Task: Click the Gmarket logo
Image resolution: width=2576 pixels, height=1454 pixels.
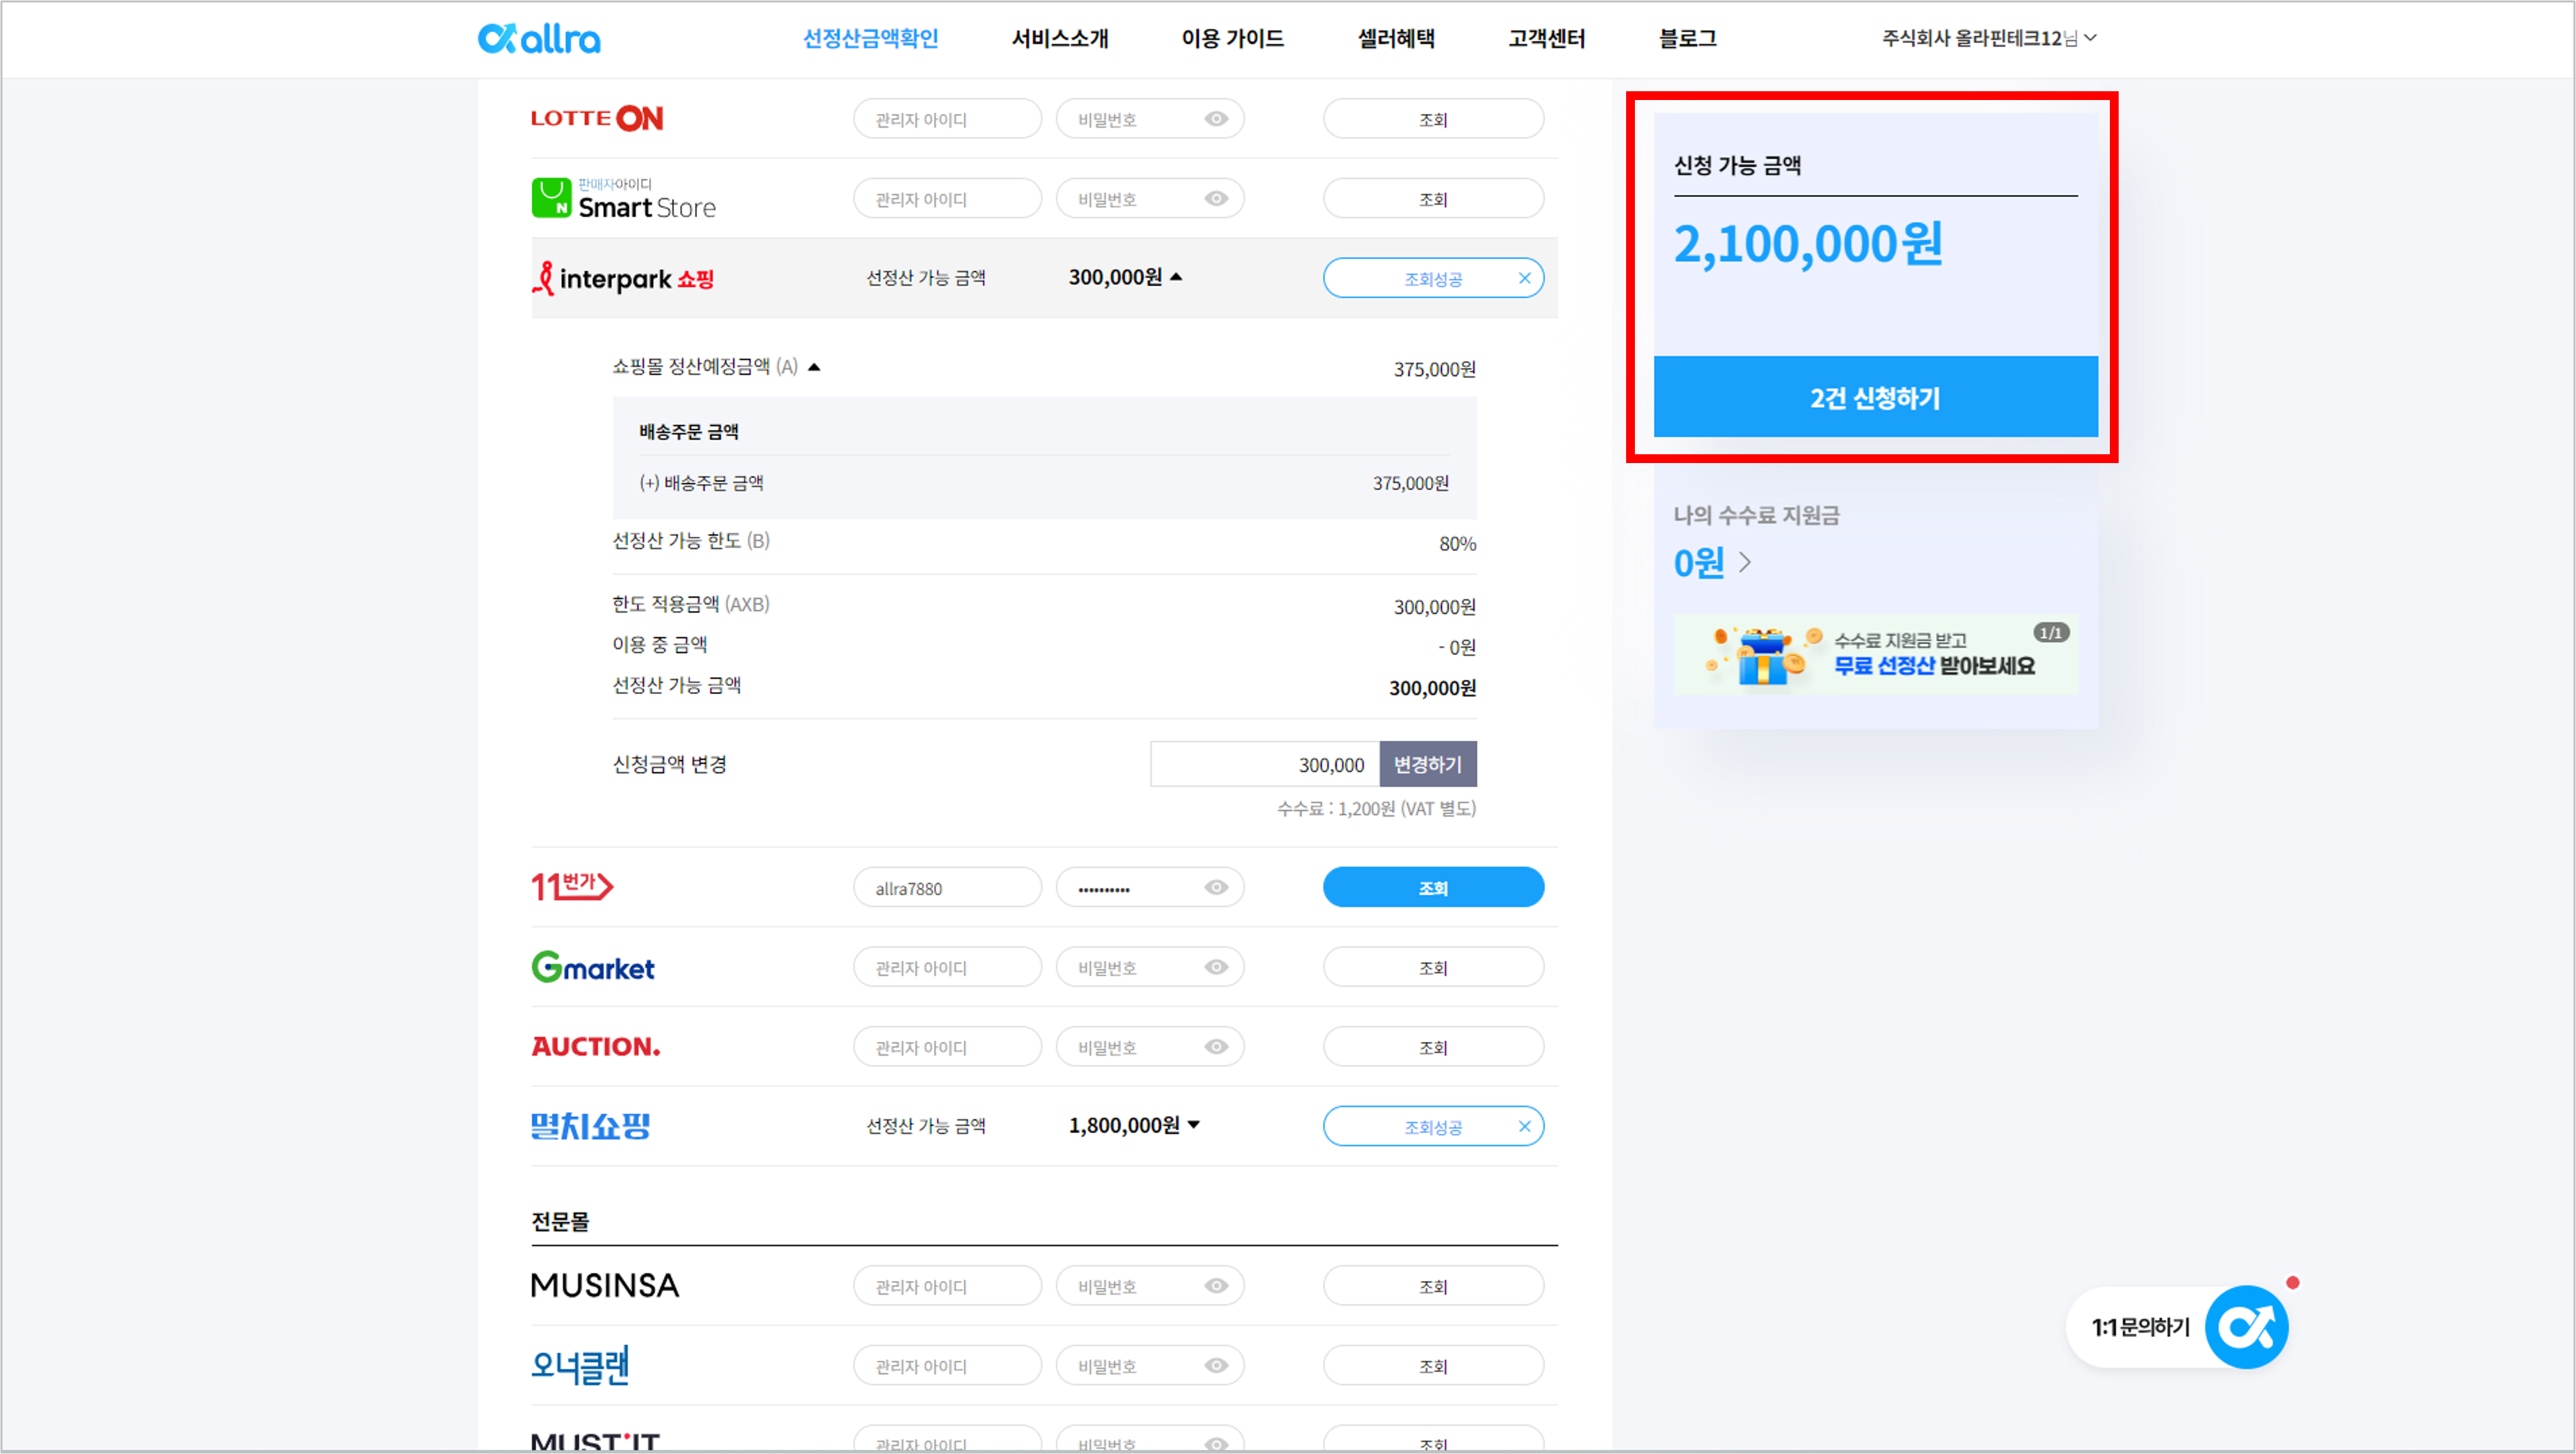Action: coord(593,967)
